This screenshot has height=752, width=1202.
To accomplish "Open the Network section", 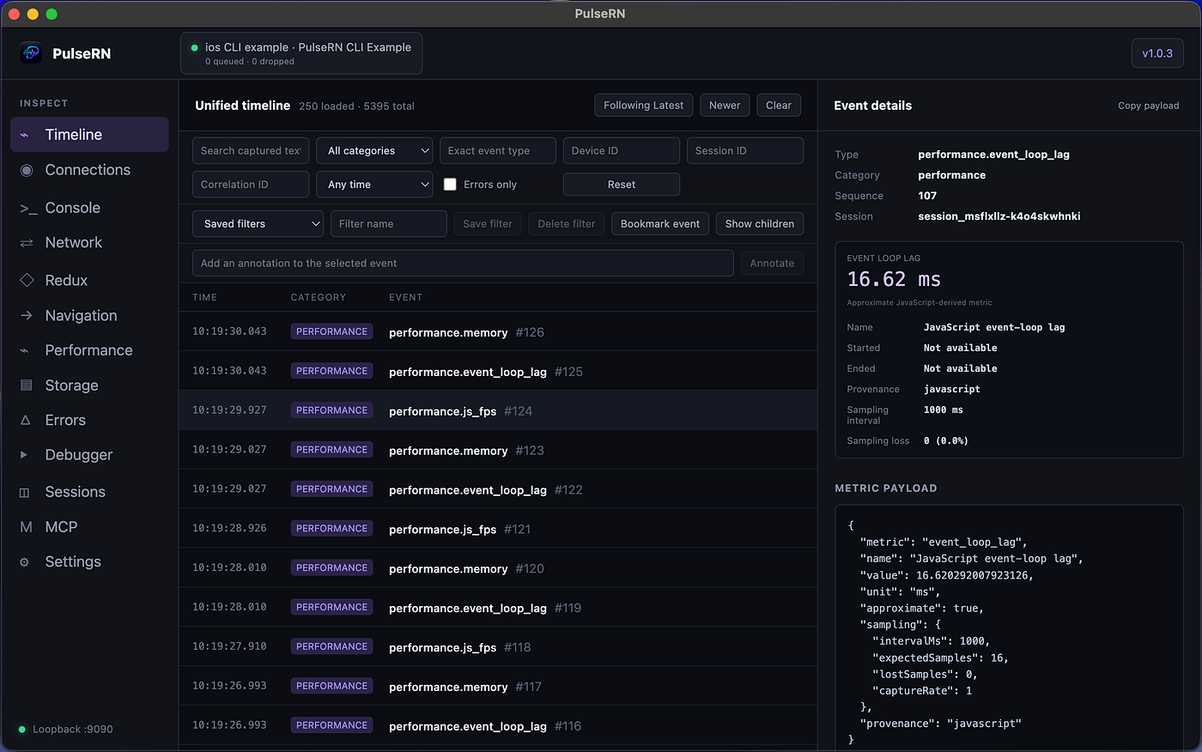I will tap(89, 243).
